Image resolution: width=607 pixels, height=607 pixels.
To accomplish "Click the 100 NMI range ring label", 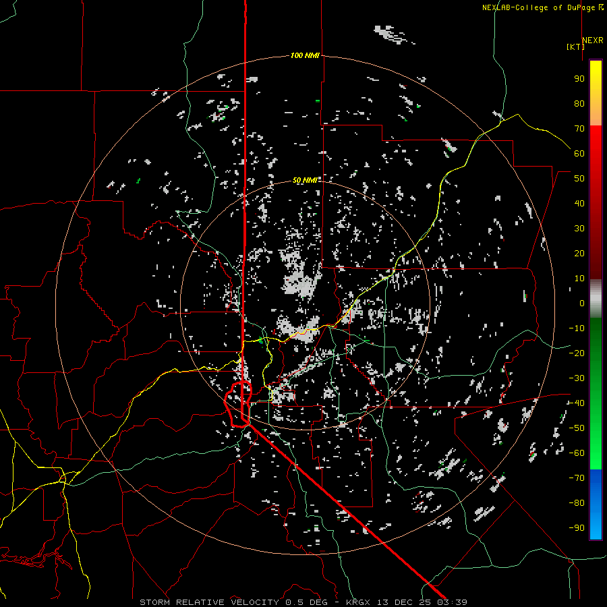I will tap(305, 56).
